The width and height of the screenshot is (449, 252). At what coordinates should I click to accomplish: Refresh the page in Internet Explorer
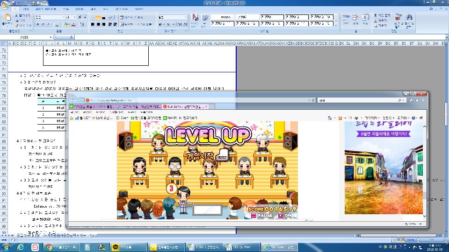tap(313, 100)
